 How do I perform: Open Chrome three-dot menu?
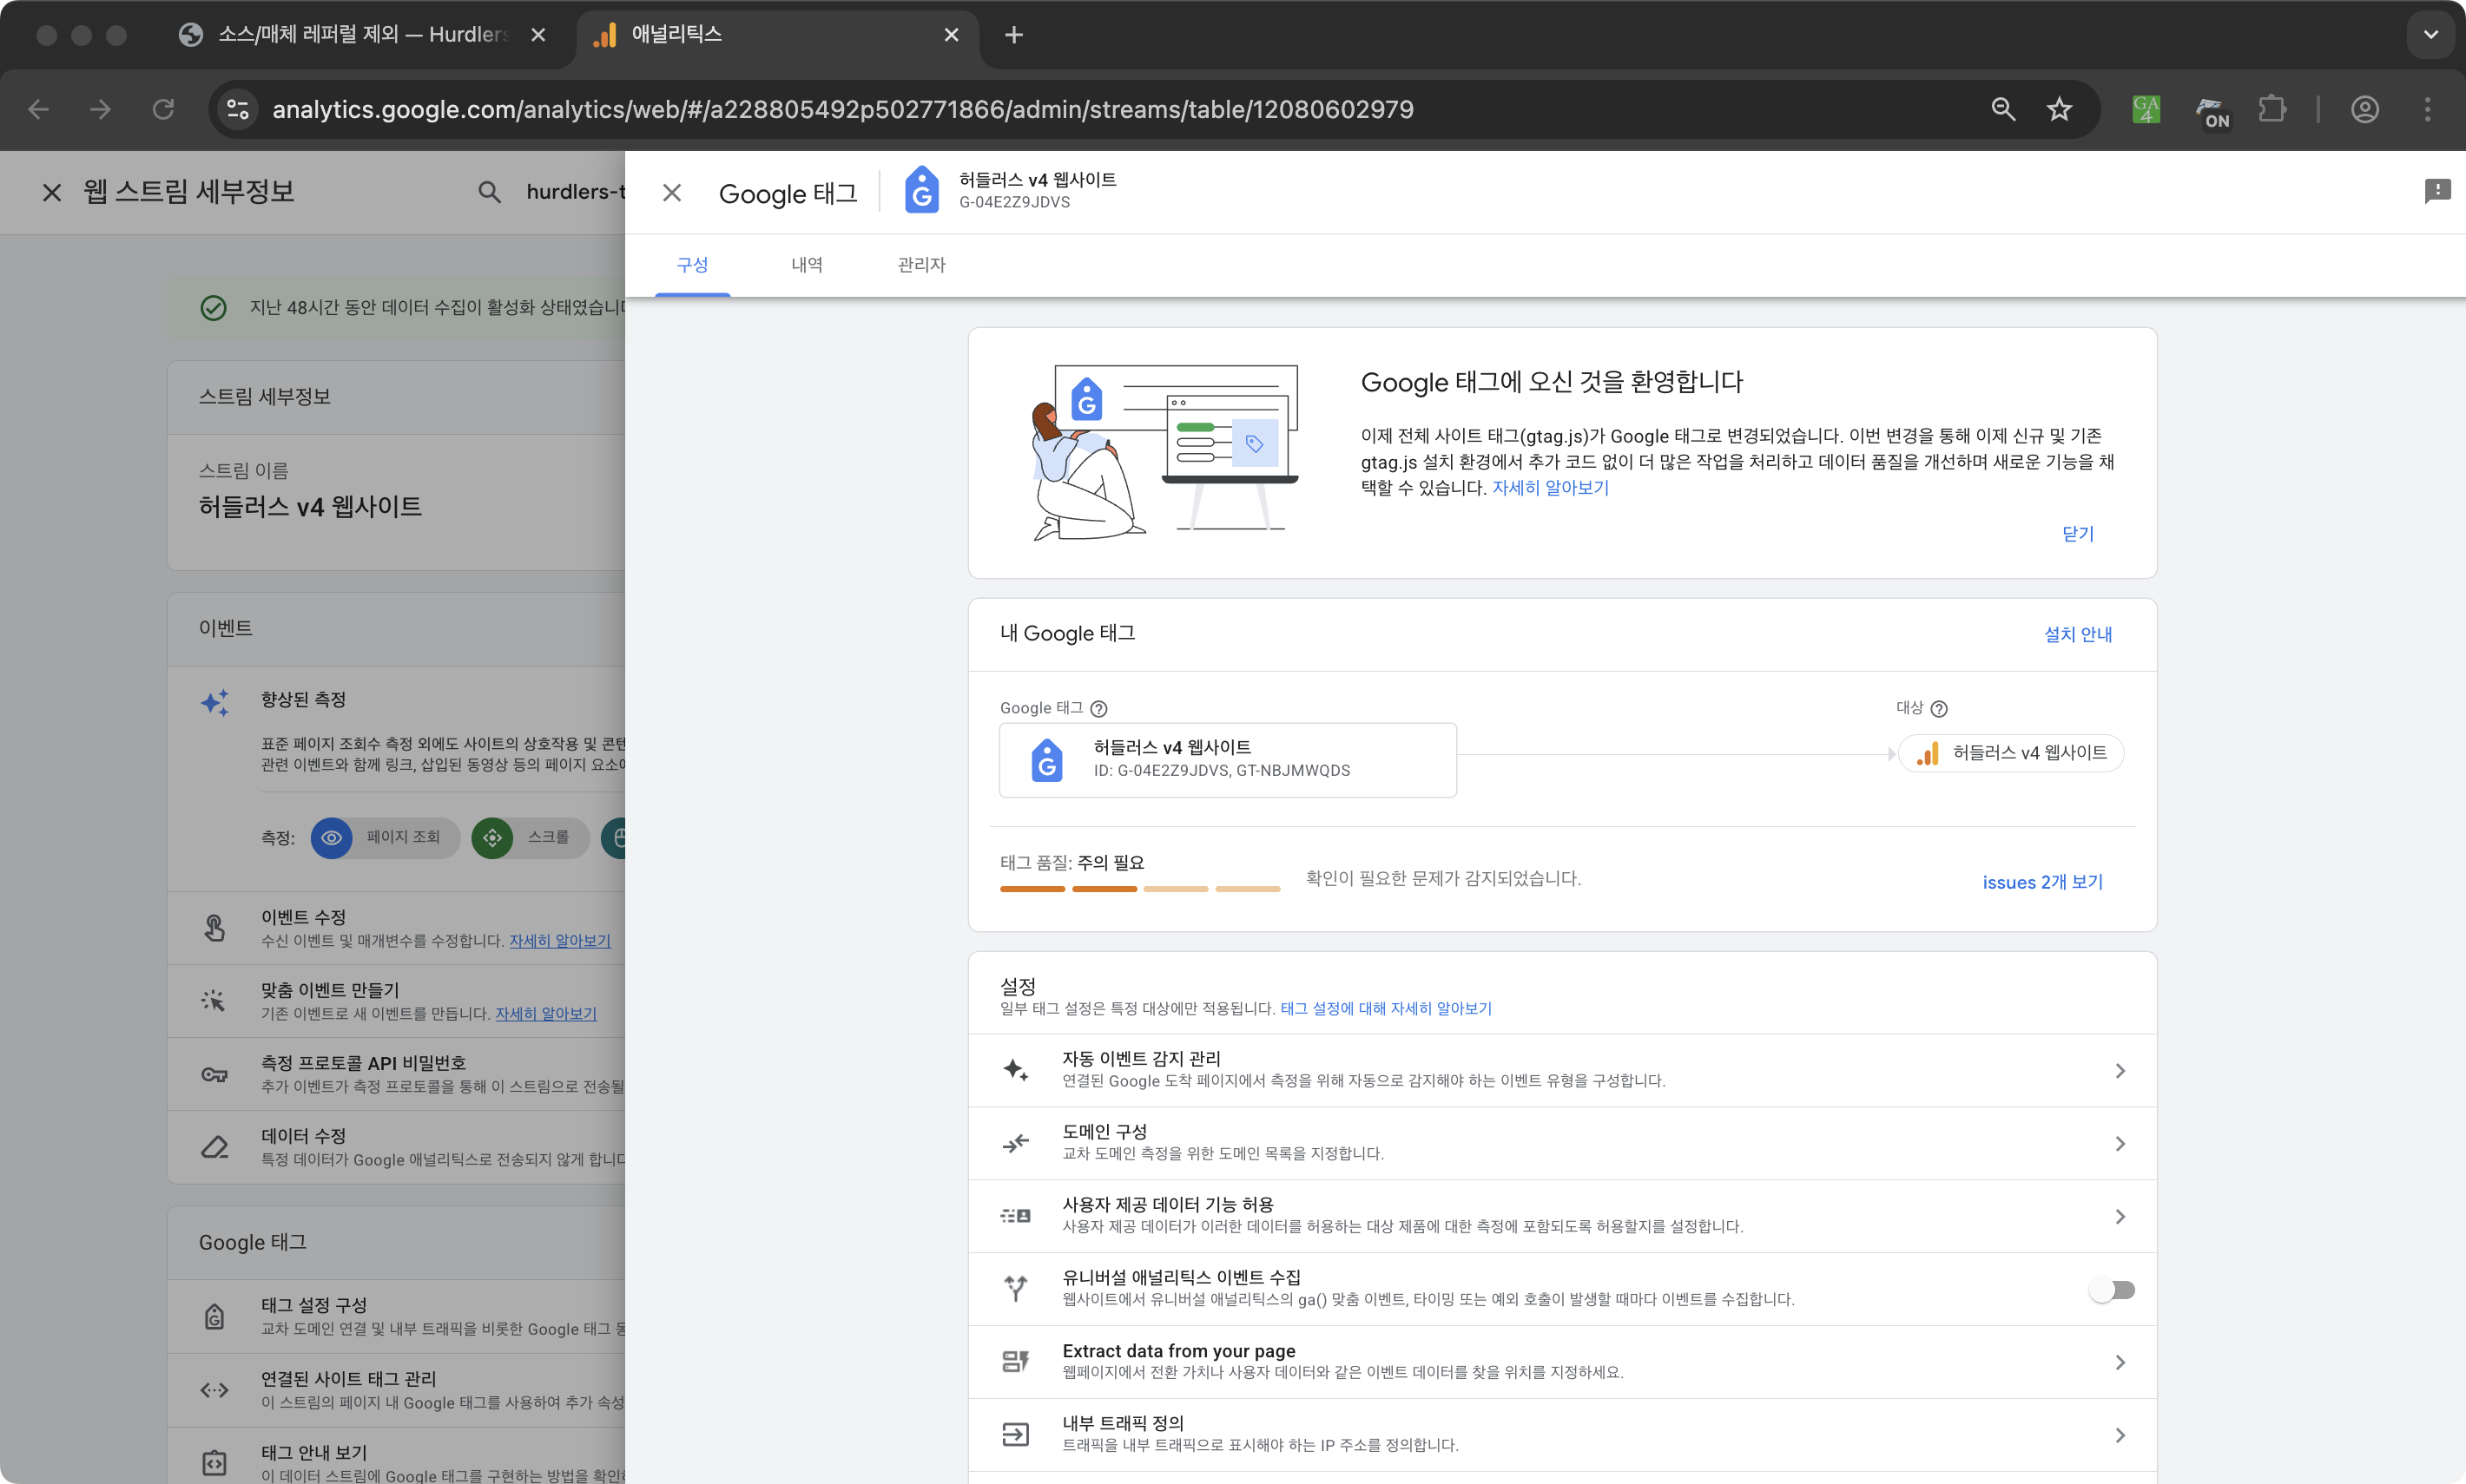[x=2428, y=109]
